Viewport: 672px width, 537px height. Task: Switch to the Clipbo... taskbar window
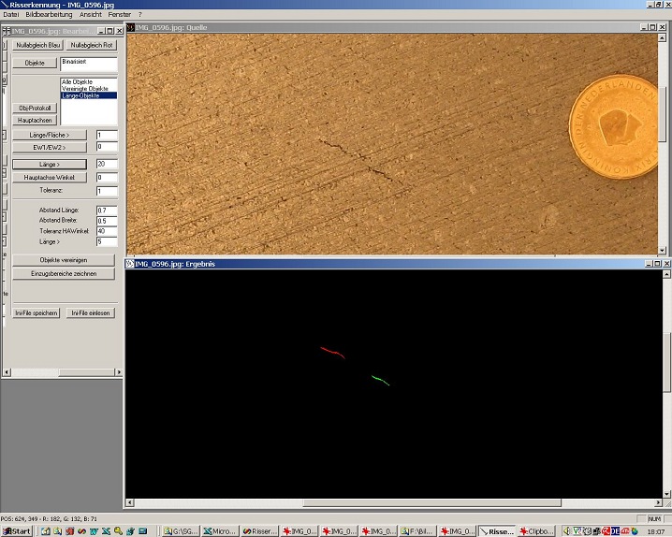click(x=536, y=531)
